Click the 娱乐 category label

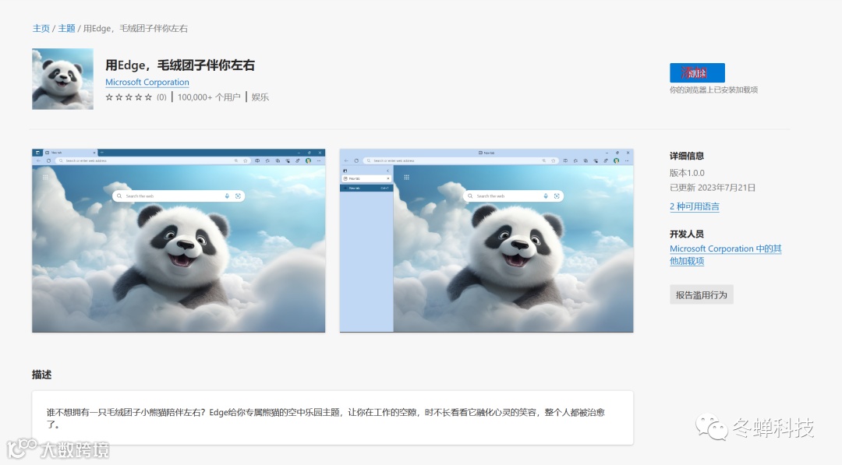pos(260,97)
